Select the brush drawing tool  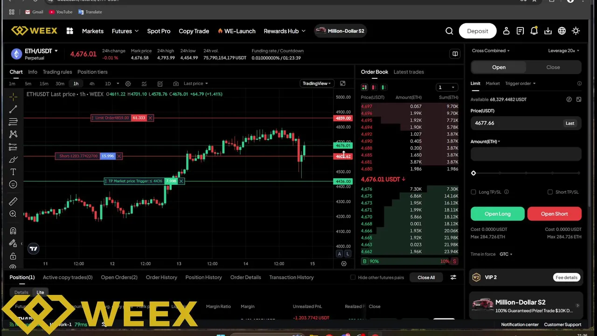(x=13, y=160)
